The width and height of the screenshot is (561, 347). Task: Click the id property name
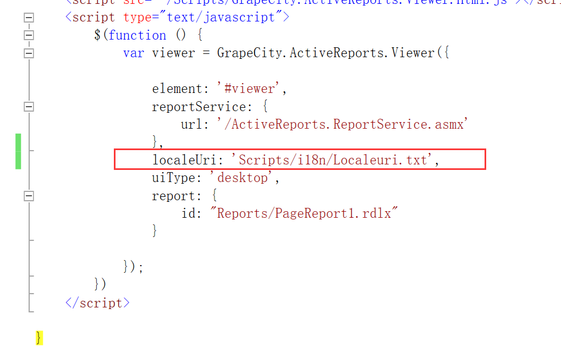(188, 213)
